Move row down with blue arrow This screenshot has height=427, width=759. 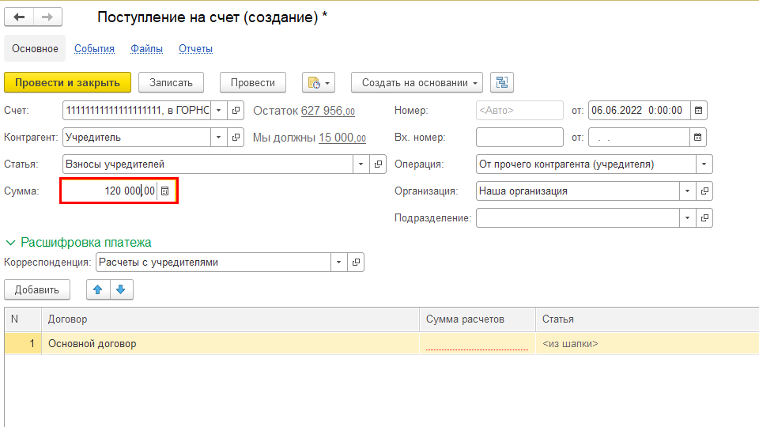(121, 289)
